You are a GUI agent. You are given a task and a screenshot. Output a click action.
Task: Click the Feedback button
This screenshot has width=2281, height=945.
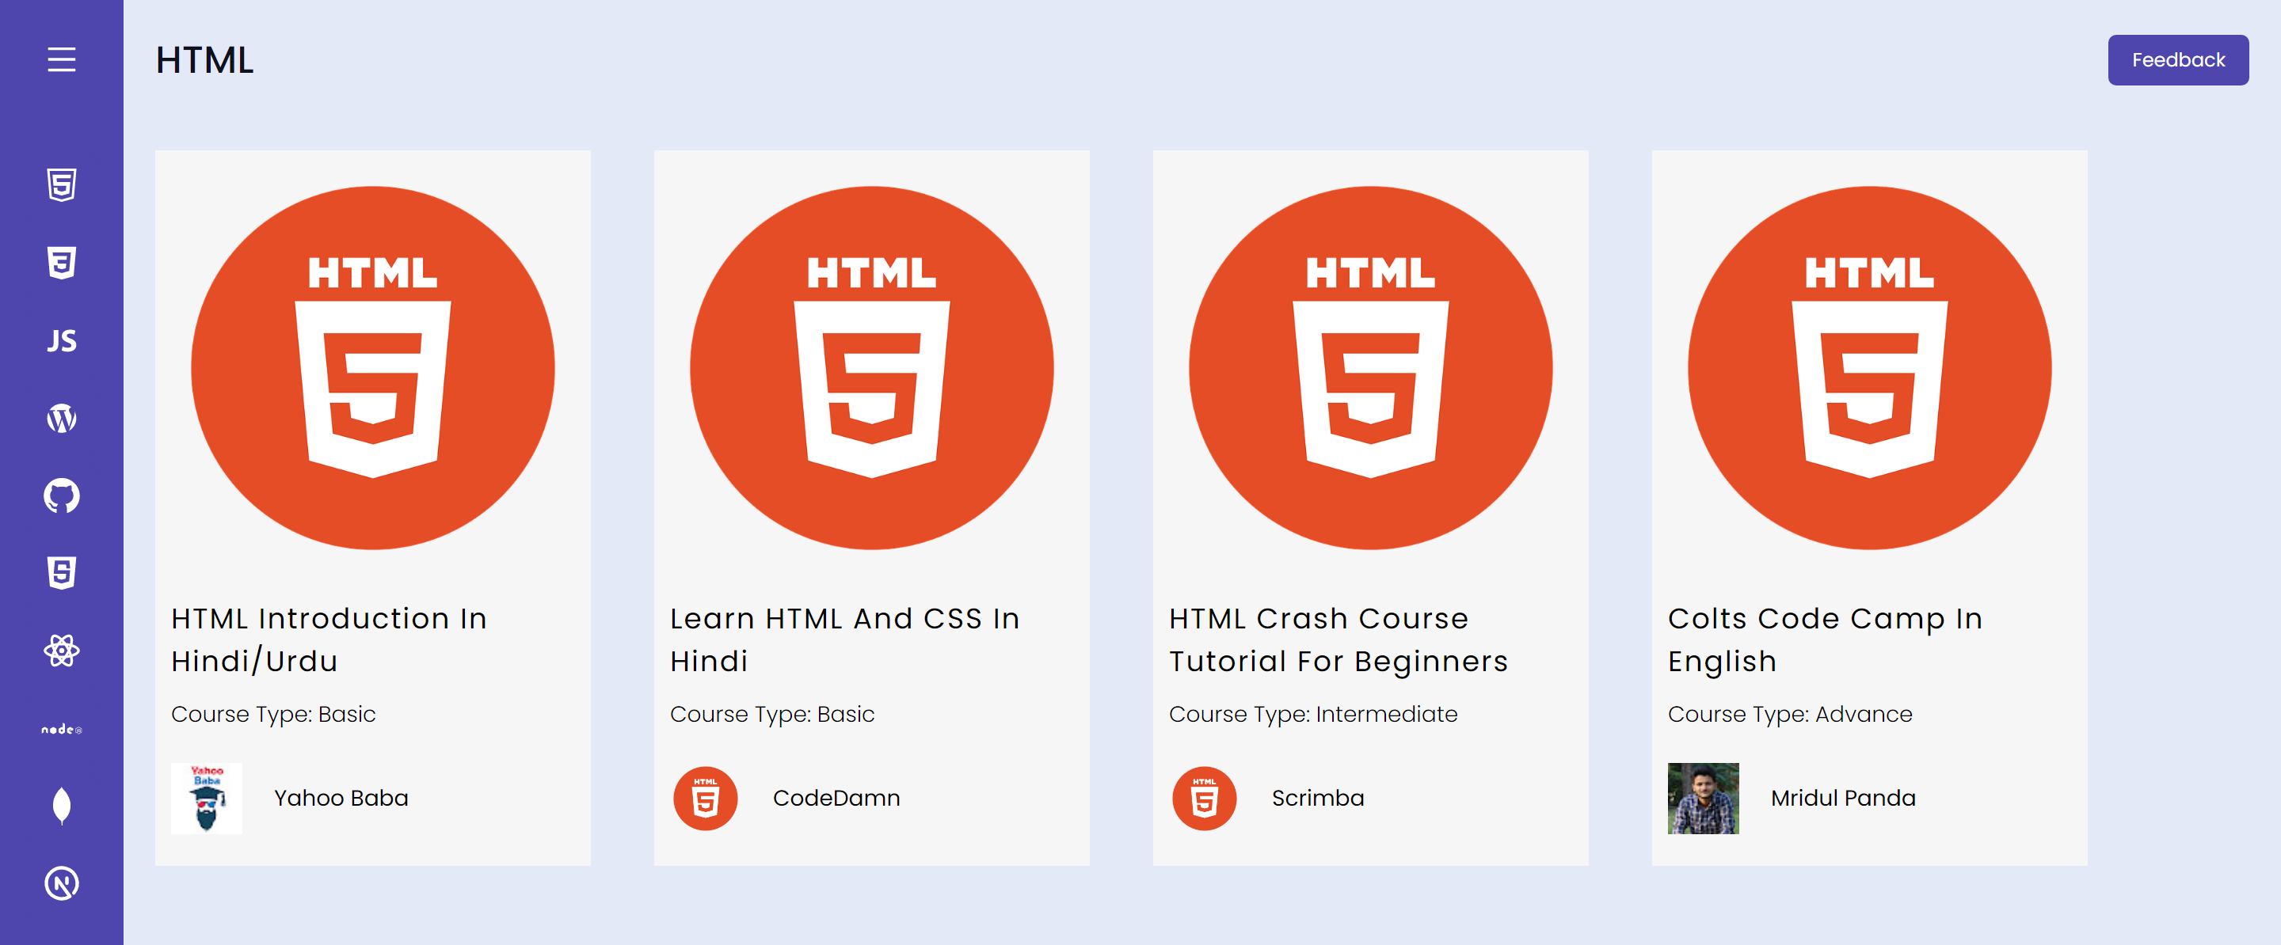coord(2177,59)
